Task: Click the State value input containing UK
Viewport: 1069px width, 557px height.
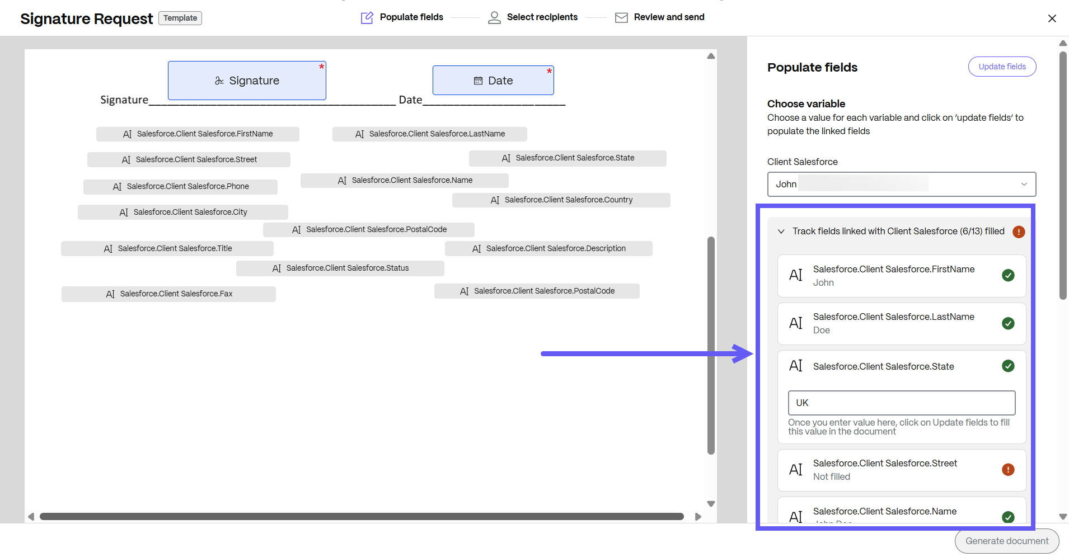Action: click(902, 403)
